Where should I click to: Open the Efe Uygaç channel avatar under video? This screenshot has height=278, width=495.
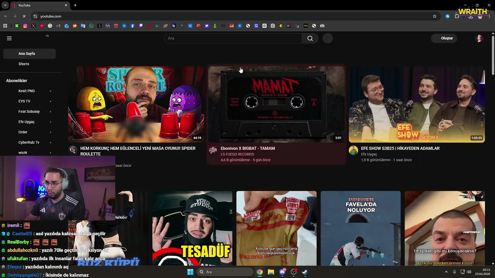coord(353,150)
